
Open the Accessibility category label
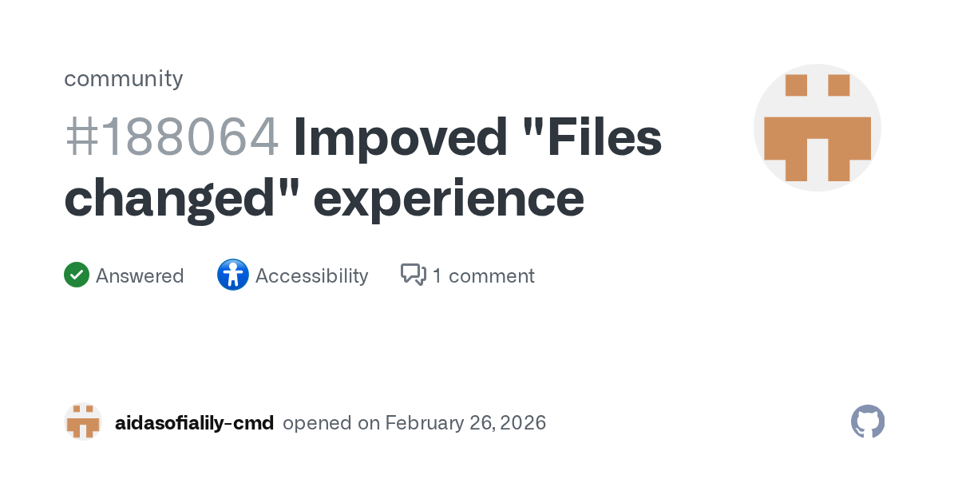[311, 276]
